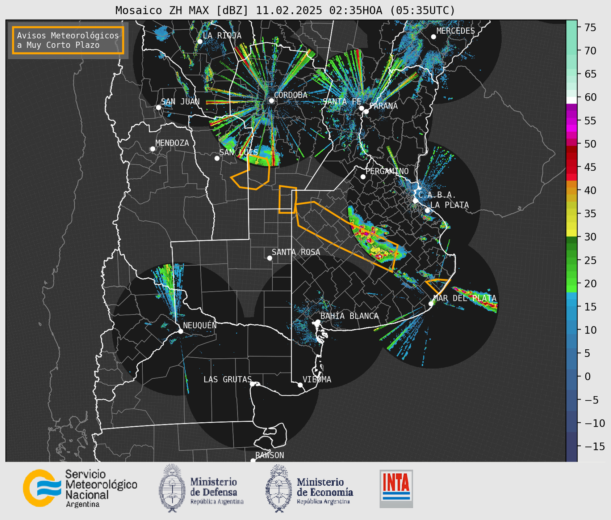This screenshot has width=611, height=520.
Task: Click the MAR DEL PLATA label text
Action: [x=465, y=298]
